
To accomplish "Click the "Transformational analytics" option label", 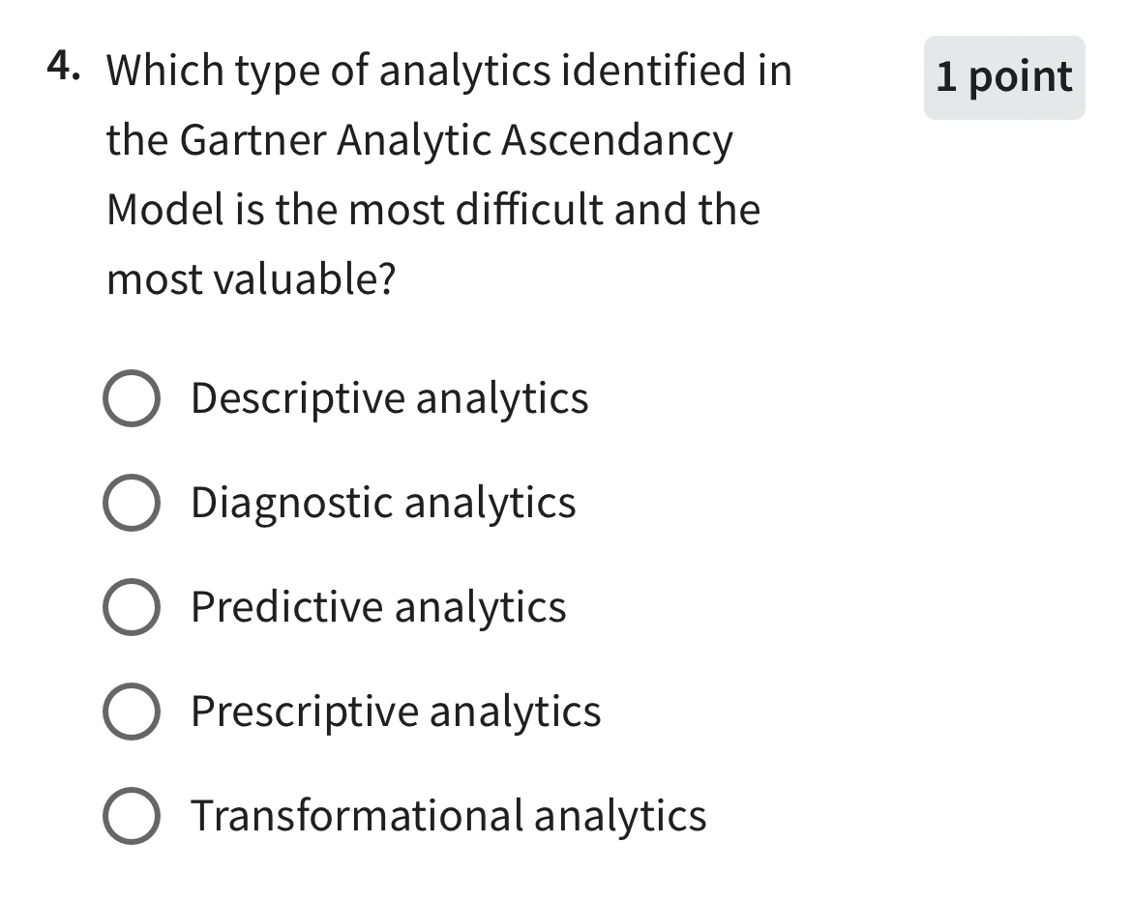I will pyautogui.click(x=449, y=816).
